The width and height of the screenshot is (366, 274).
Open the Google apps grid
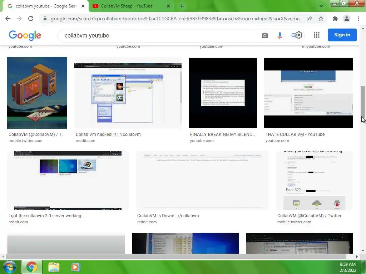pyautogui.click(x=317, y=35)
